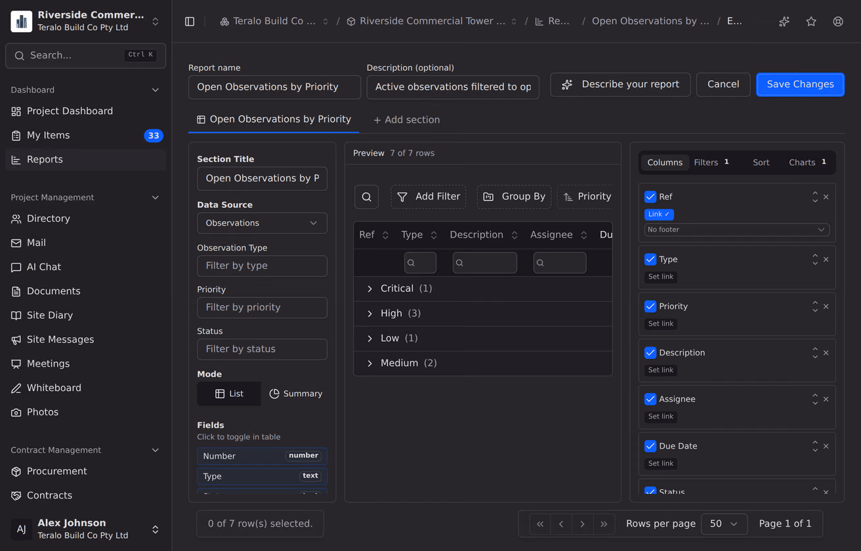
Task: Uncheck the Assignee column checkbox
Action: (650, 399)
